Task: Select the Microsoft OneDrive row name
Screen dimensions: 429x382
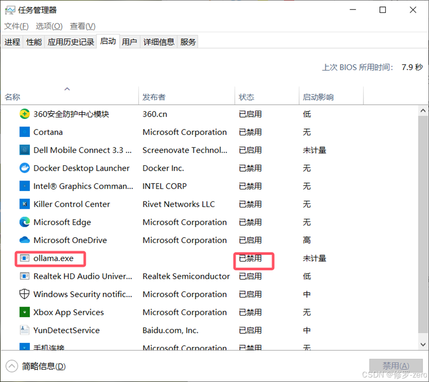Action: pos(70,240)
